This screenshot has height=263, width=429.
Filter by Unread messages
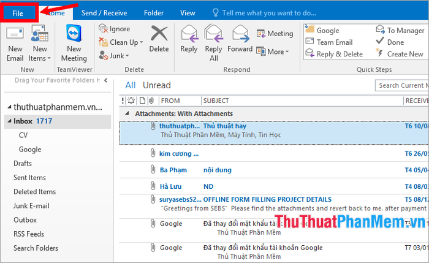[156, 85]
